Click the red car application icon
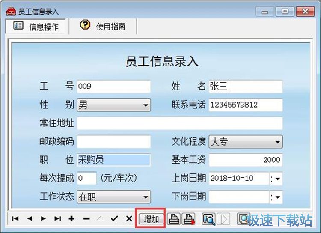Image resolution: width=321 pixels, height=233 pixels. click(x=11, y=12)
